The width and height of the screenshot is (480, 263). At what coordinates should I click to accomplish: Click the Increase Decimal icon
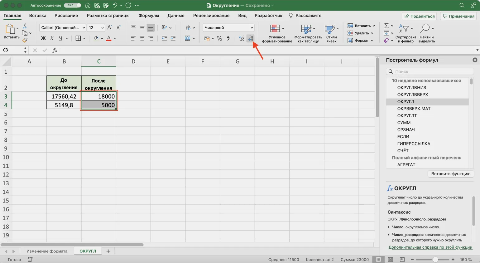242,38
